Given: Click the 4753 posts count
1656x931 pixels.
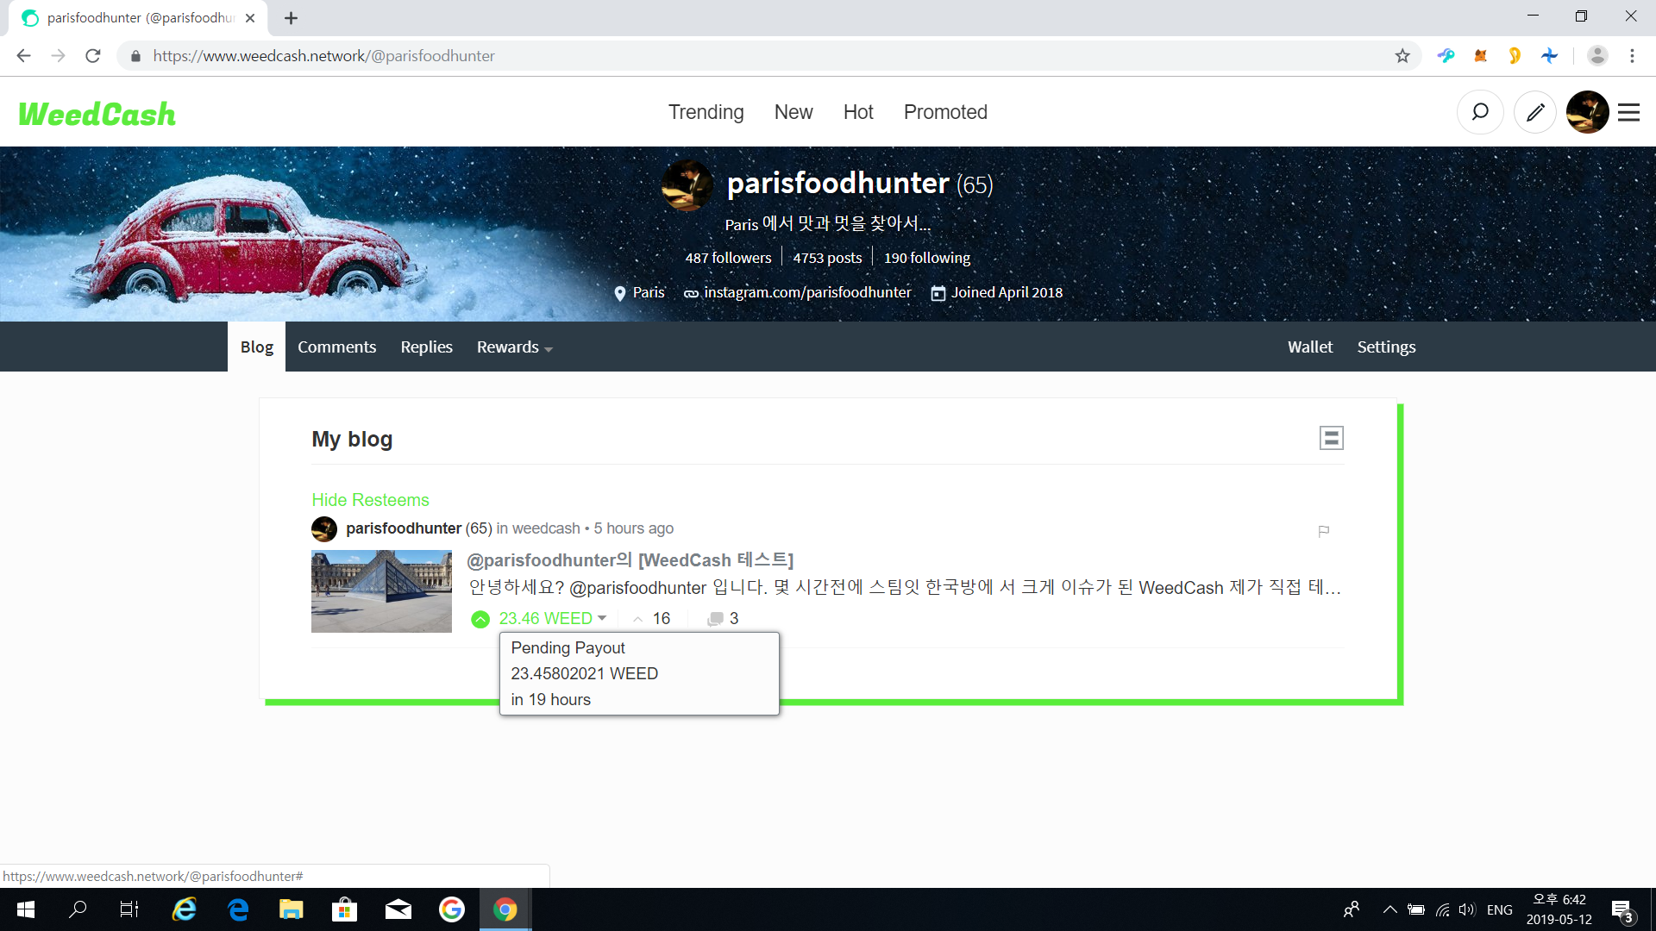Looking at the screenshot, I should pyautogui.click(x=827, y=258).
